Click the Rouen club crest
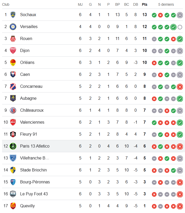 13,39
